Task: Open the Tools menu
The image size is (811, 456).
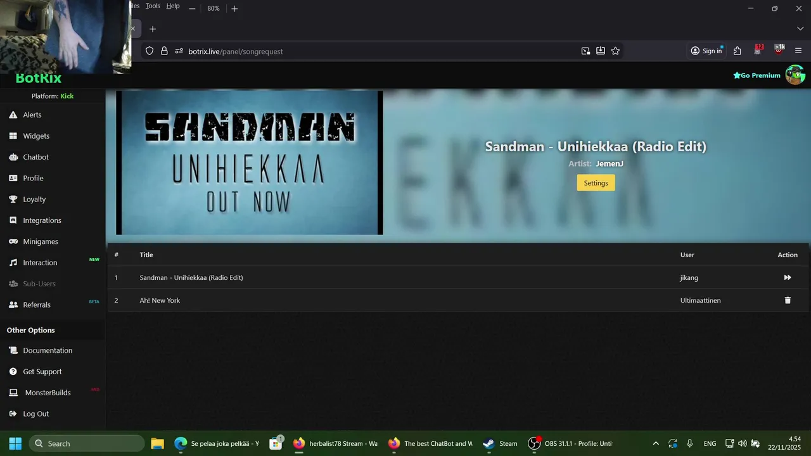Action: 153,6
